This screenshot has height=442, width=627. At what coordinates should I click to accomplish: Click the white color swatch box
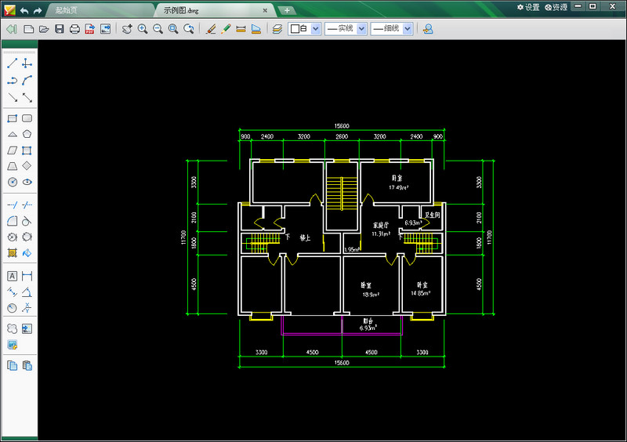click(295, 29)
